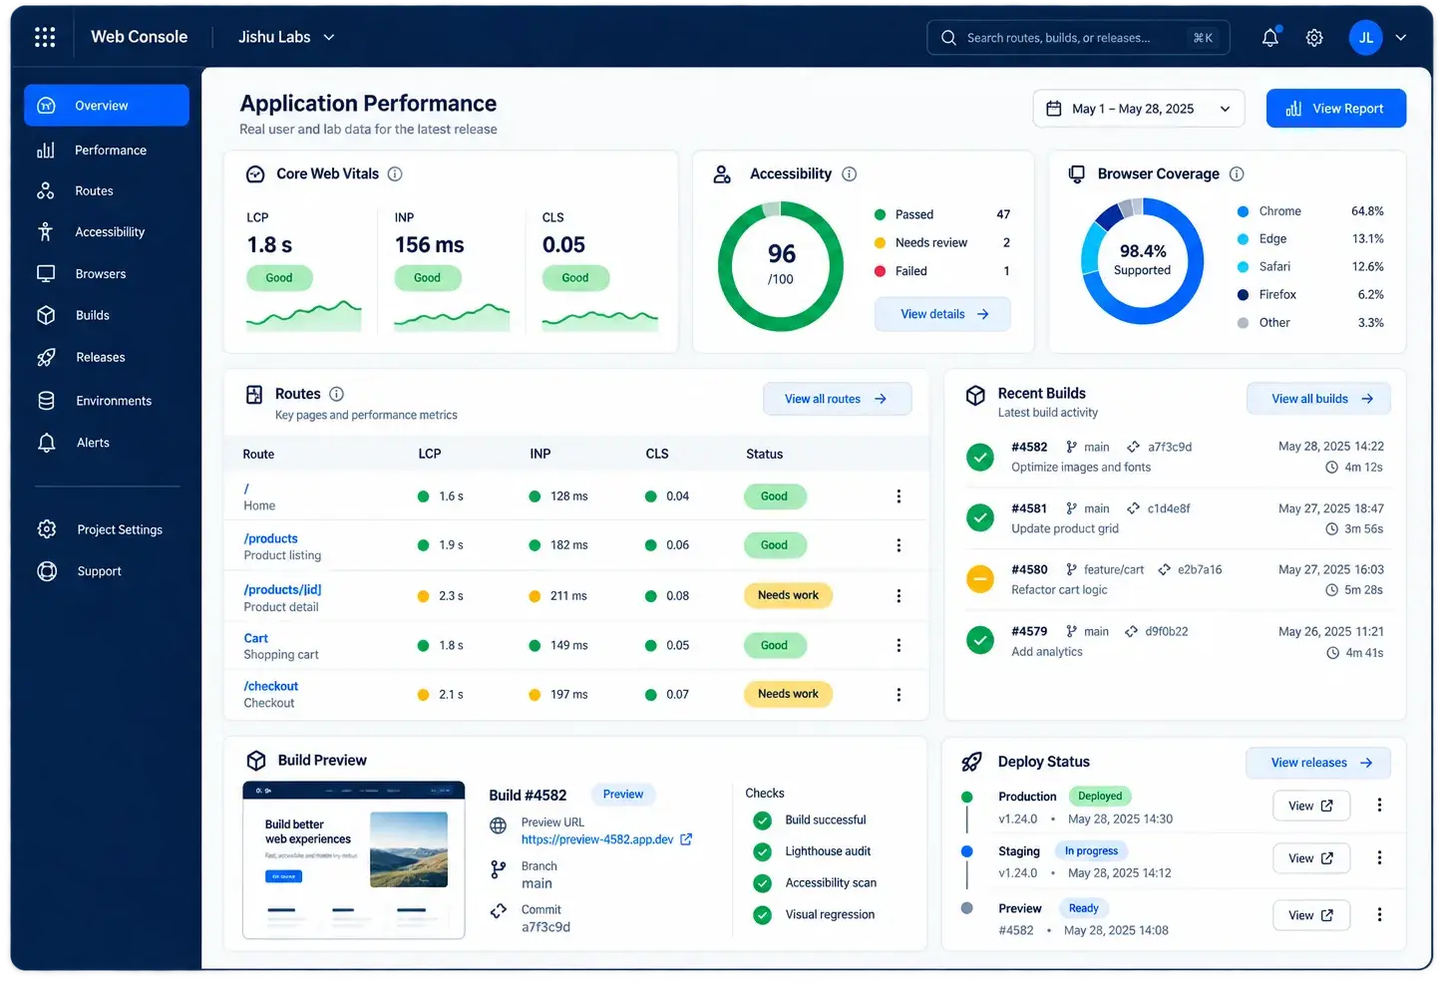Open the three-dot menu for Checkout row
Image resolution: width=1442 pixels, height=984 pixels.
(x=899, y=695)
